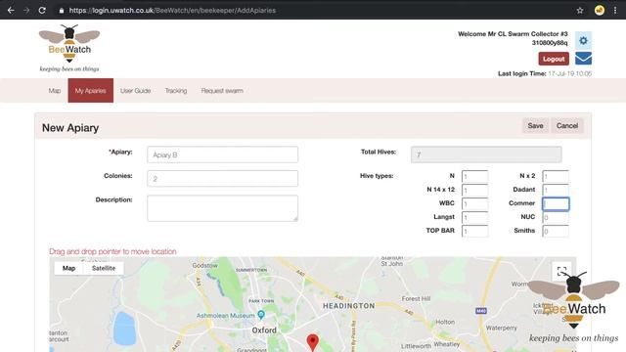Click the Langst hive count field
This screenshot has height=352, width=626.
click(474, 217)
